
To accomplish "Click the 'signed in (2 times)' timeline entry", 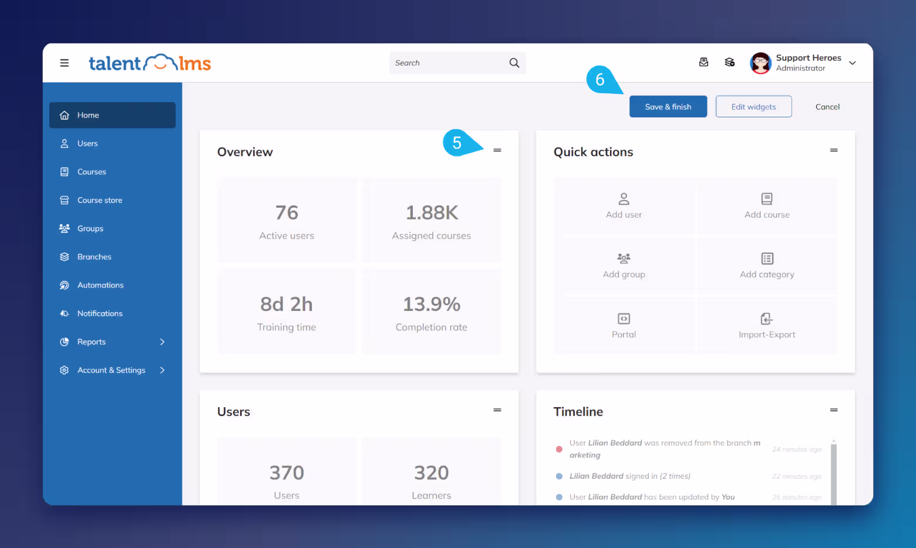I will pyautogui.click(x=629, y=476).
